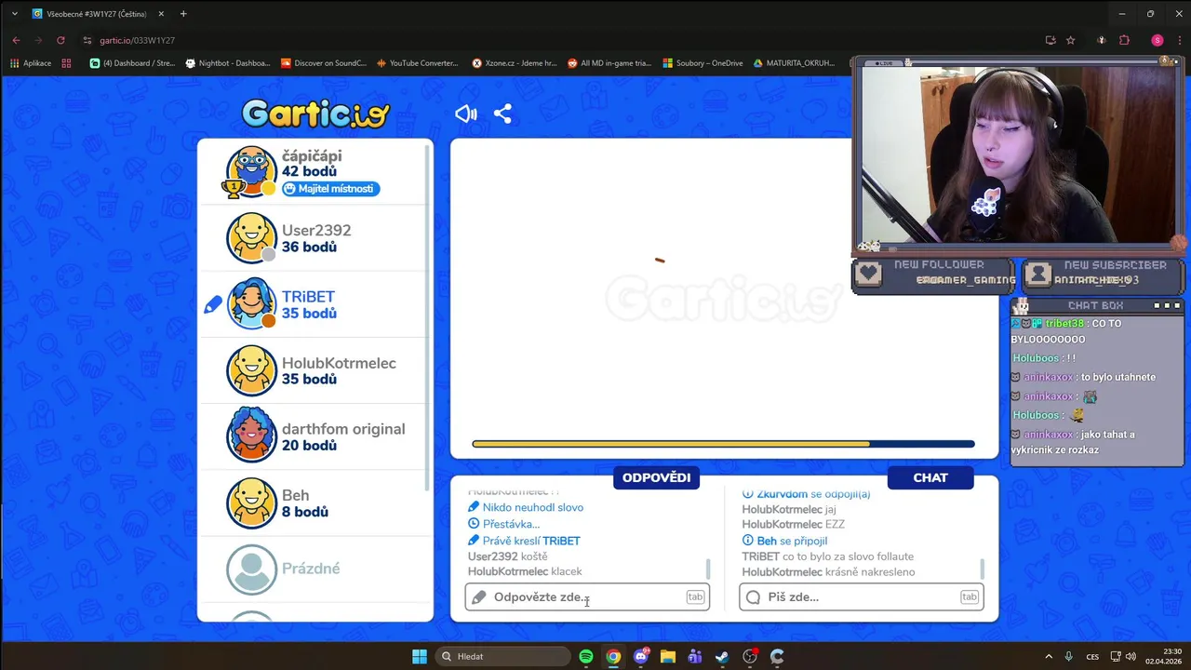This screenshot has height=670, width=1191.
Task: Click the tab key hint in answer field
Action: (x=695, y=596)
